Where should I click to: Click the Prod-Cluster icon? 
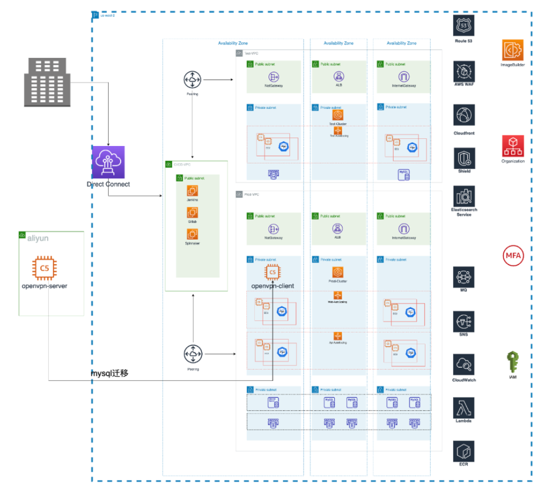tap(338, 273)
